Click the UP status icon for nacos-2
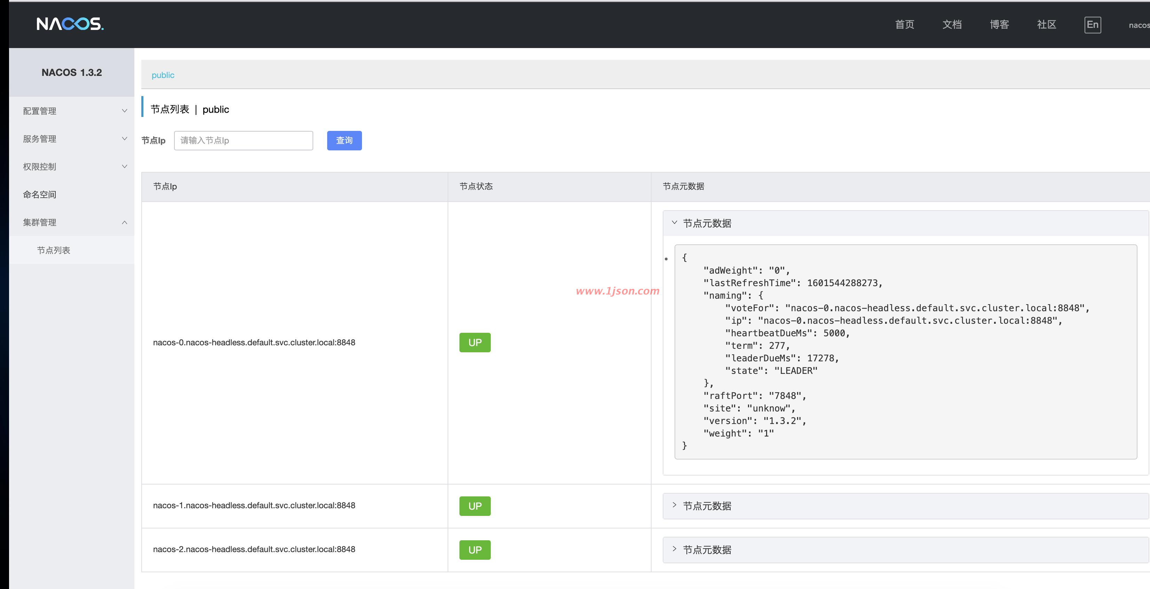Viewport: 1150px width, 589px height. pos(475,549)
